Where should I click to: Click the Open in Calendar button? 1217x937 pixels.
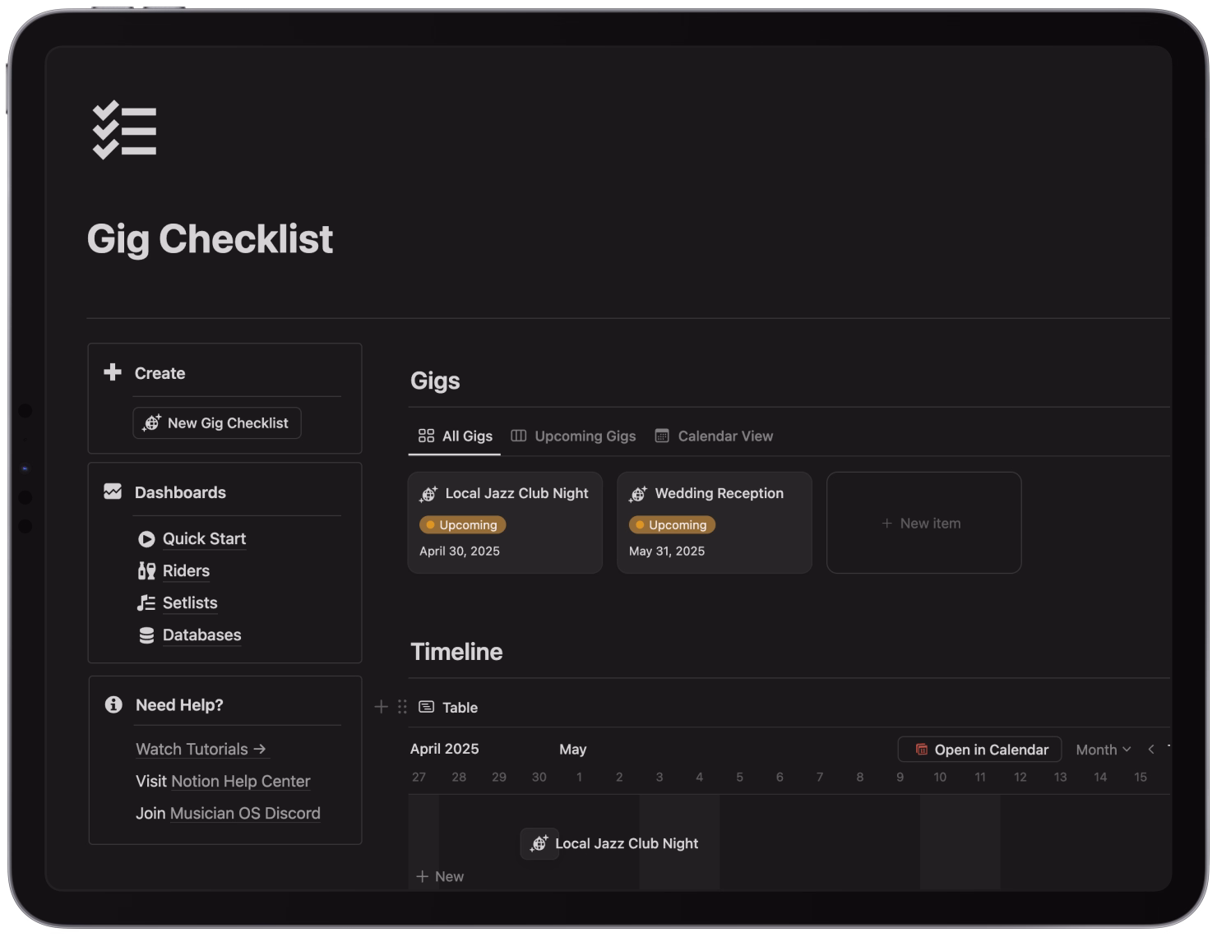click(x=980, y=750)
